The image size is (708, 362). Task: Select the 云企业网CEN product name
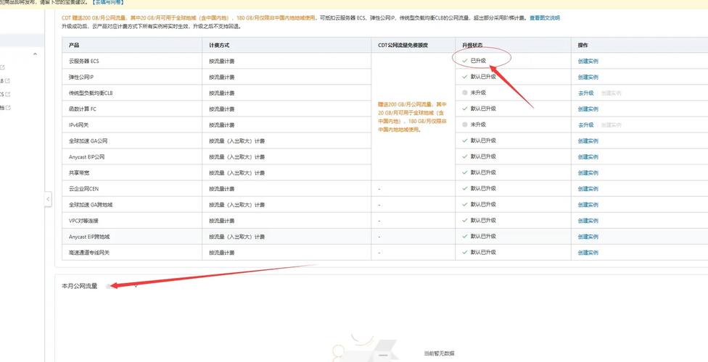pyautogui.click(x=83, y=189)
